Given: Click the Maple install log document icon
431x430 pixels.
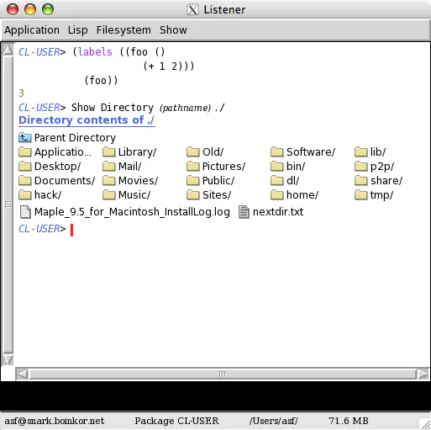Looking at the screenshot, I should coord(25,212).
